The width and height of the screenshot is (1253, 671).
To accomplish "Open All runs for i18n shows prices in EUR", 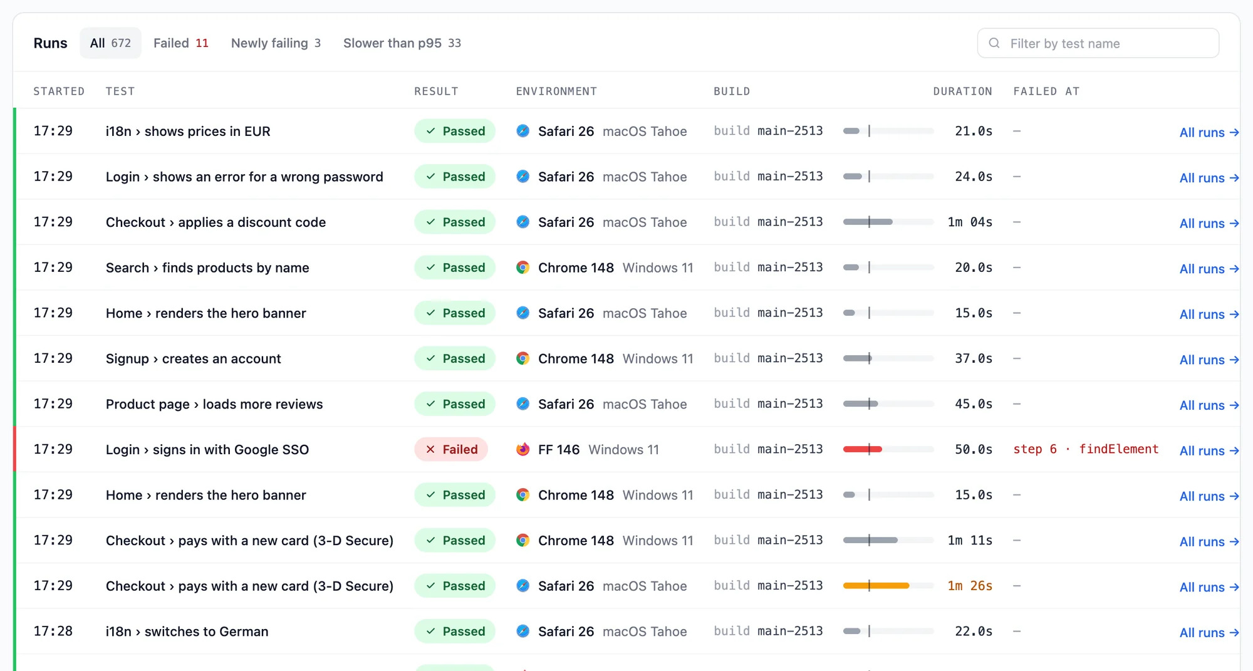I will (1209, 132).
